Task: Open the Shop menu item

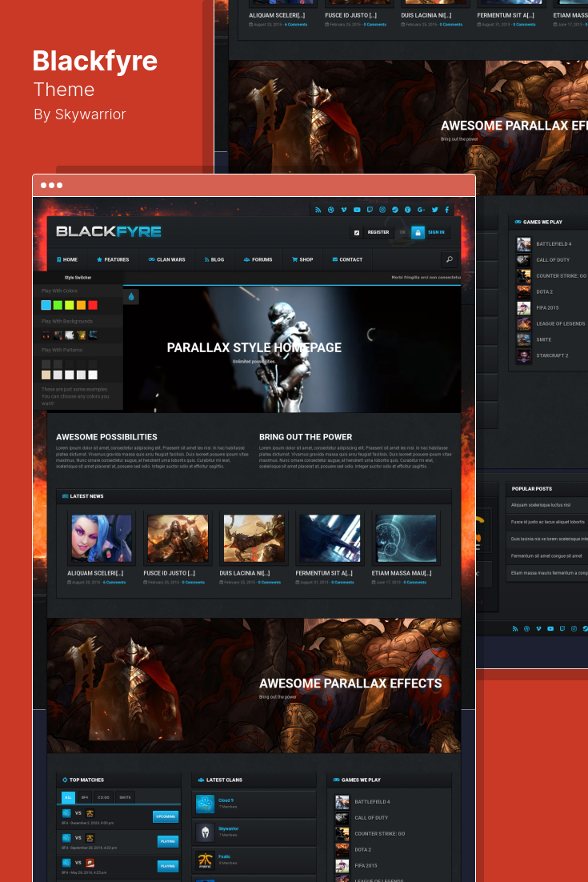Action: pos(302,259)
